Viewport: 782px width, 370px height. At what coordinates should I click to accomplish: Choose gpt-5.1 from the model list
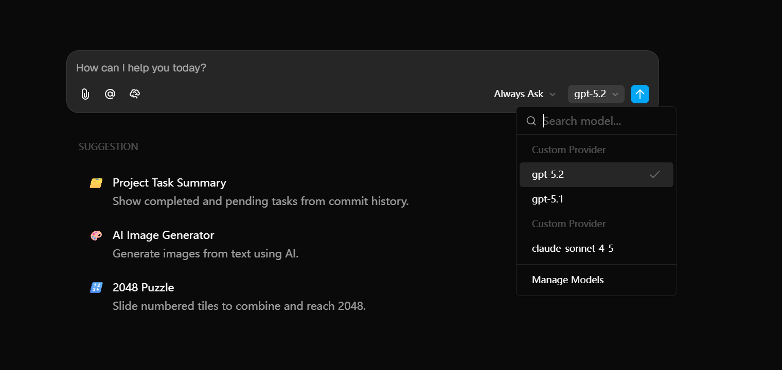547,199
